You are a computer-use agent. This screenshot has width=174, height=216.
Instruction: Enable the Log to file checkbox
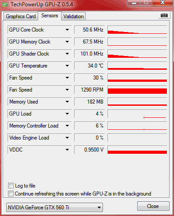[x=11, y=185]
